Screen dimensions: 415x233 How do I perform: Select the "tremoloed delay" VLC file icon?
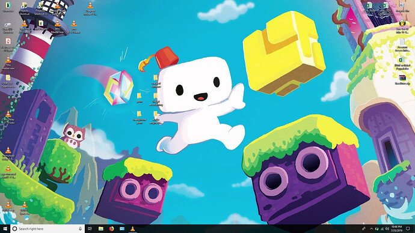[8, 154]
